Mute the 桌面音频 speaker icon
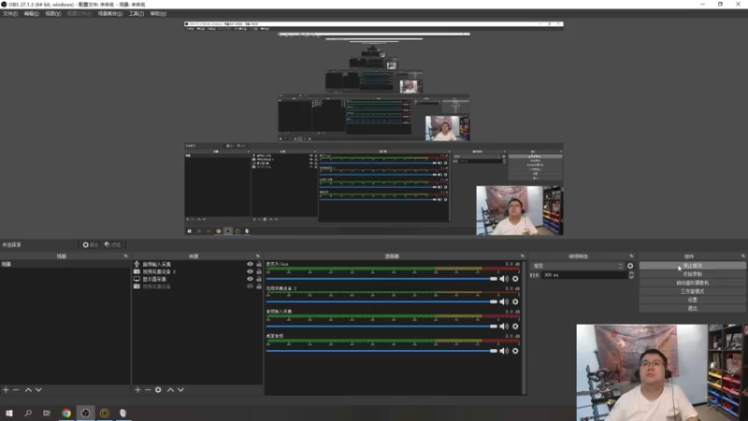Viewport: 748px width, 421px height. 504,351
